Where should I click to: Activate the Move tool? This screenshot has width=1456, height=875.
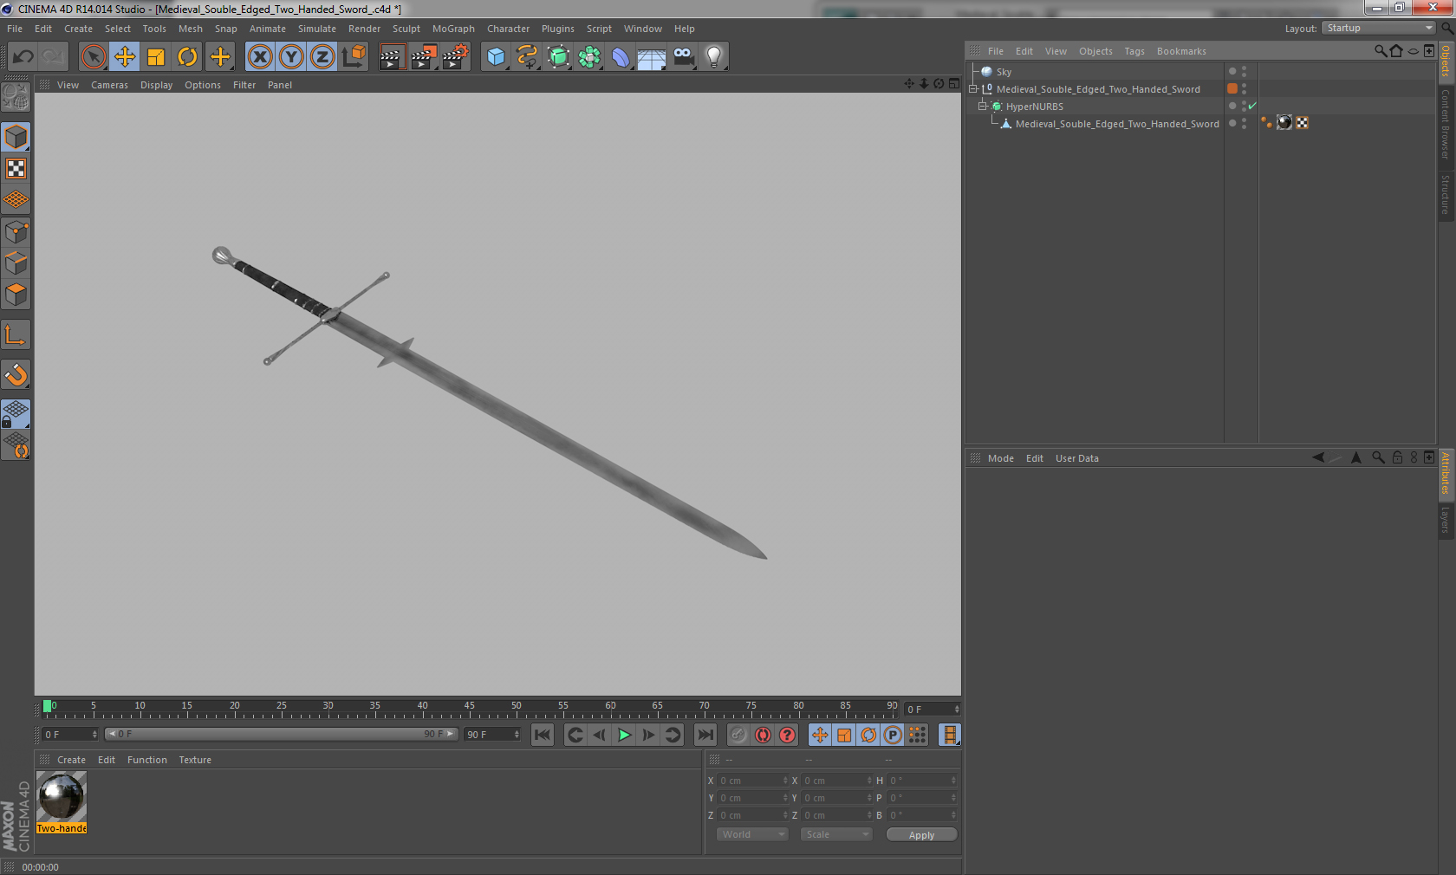(125, 57)
